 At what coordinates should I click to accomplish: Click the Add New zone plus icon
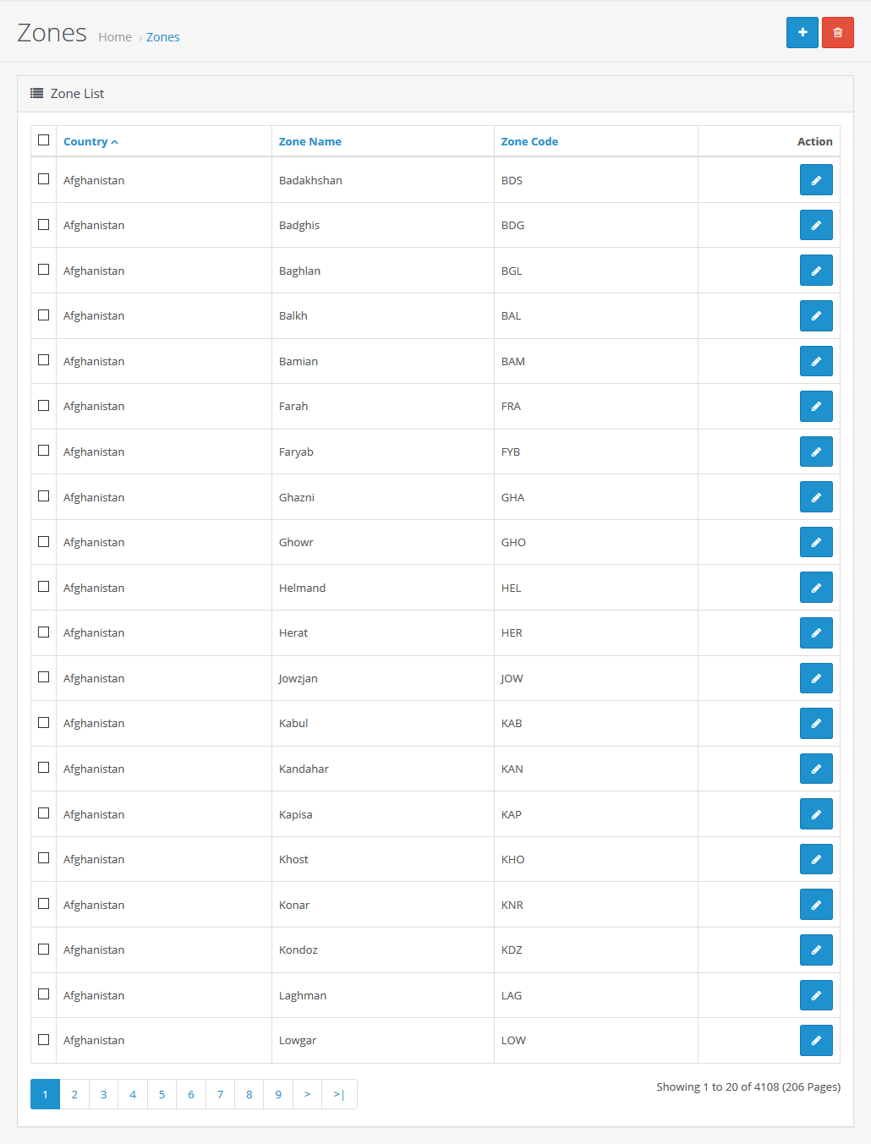802,32
